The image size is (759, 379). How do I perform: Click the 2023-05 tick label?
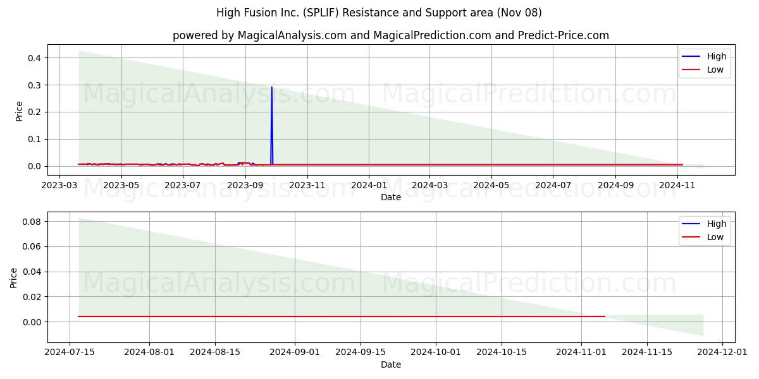pyautogui.click(x=121, y=186)
